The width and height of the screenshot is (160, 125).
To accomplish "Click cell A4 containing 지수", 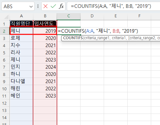I will [21, 45].
